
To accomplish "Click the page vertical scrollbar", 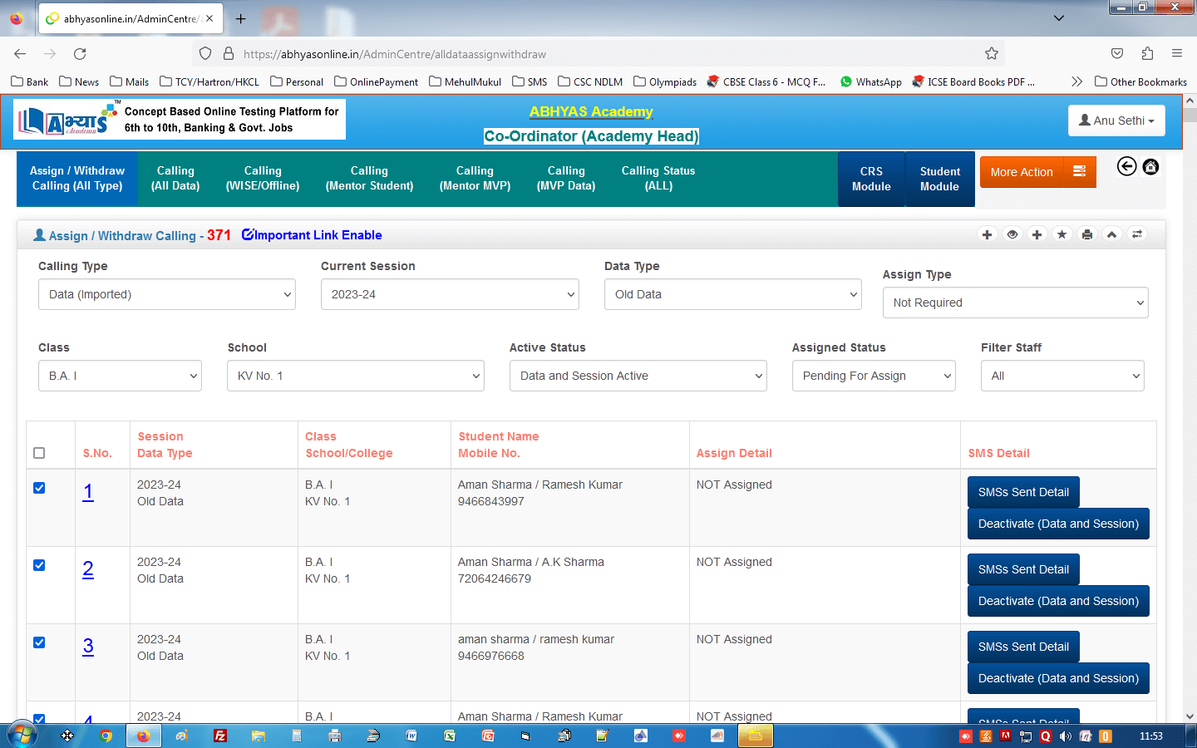I will (1190, 416).
